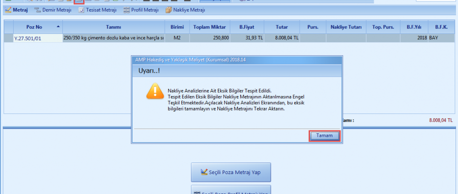
Task: Click Seçili Poza Profil Metrajı Yap button
Action: (x=230, y=190)
